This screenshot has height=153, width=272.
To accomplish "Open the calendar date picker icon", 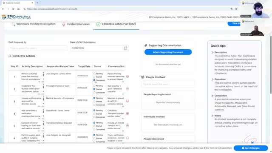I will (125, 48).
